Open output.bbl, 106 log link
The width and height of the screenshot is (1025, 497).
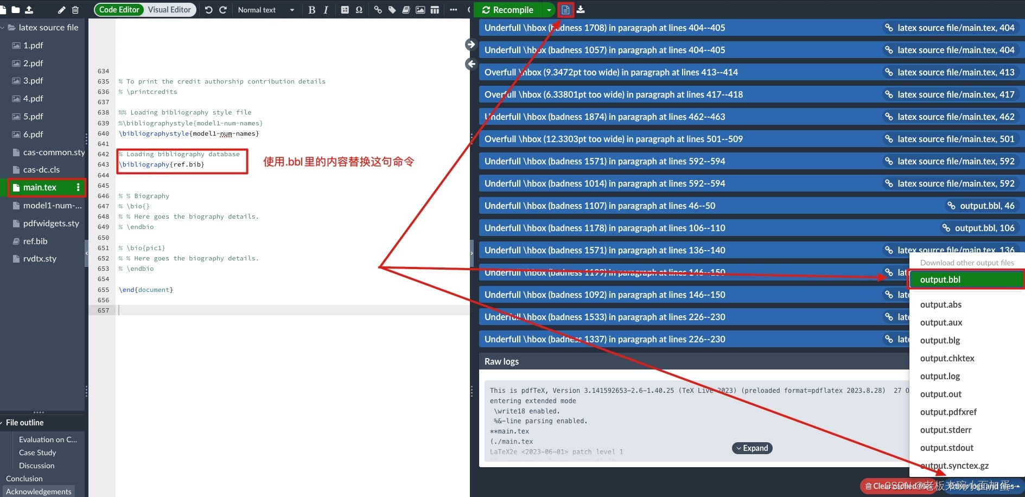[x=979, y=228]
